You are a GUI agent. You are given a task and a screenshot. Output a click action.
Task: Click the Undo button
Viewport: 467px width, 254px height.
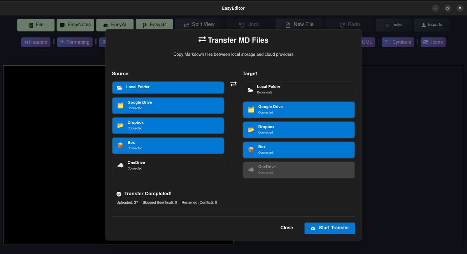pyautogui.click(x=249, y=25)
